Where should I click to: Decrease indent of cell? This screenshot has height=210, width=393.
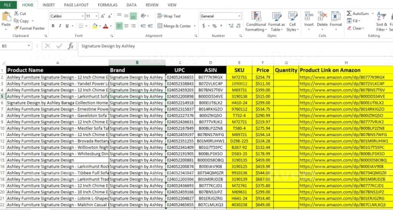point(143,26)
